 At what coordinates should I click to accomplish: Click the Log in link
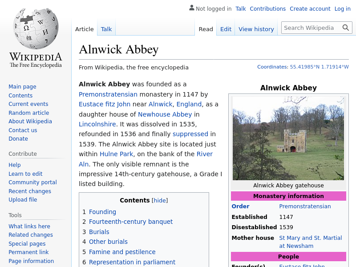point(342,8)
